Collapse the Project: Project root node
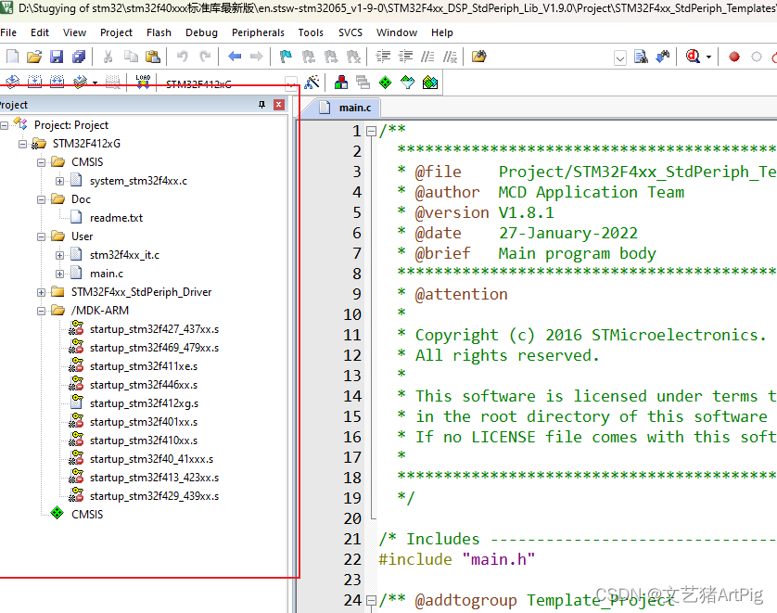This screenshot has width=777, height=613. pos(4,125)
